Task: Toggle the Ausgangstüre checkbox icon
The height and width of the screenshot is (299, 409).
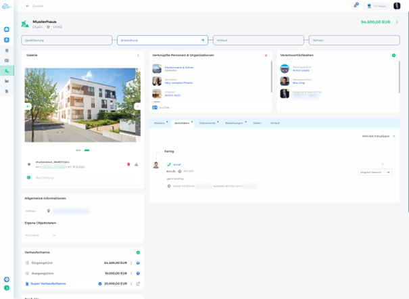Action: coord(27,273)
